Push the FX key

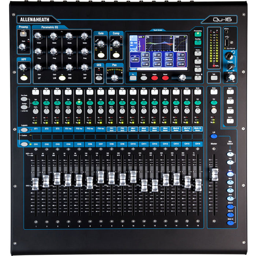point(198,61)
